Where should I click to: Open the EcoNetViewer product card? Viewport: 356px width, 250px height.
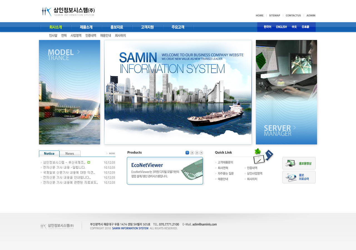165,171
